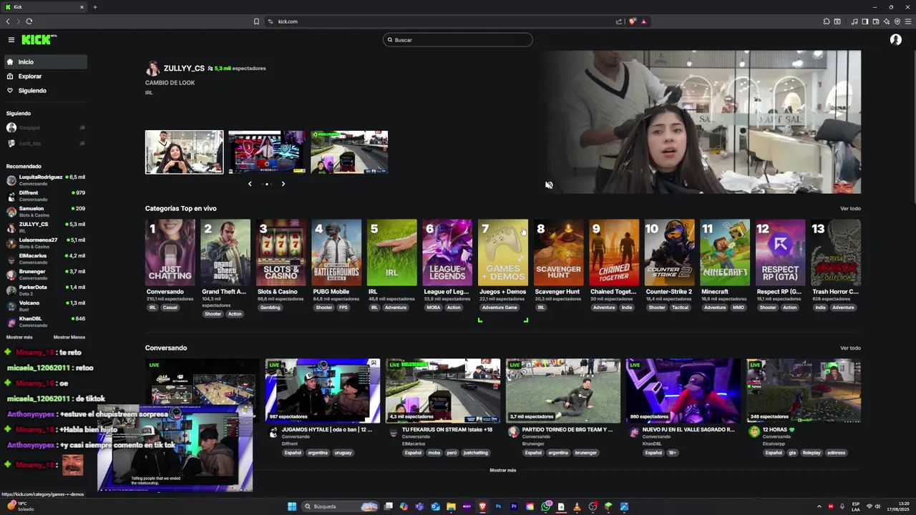Open League of Legends category card
This screenshot has width=916, height=515.
point(447,253)
